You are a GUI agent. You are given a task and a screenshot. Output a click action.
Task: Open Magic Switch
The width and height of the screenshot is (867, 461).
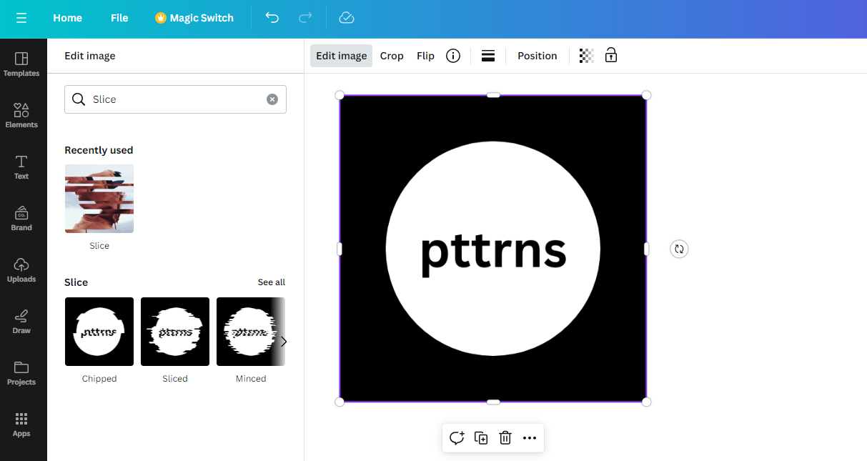tap(194, 18)
